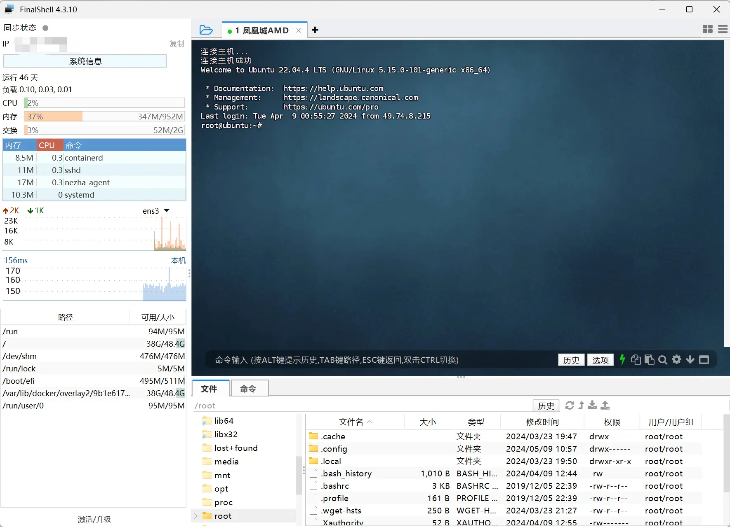Click the CPU usage bar

(104, 103)
